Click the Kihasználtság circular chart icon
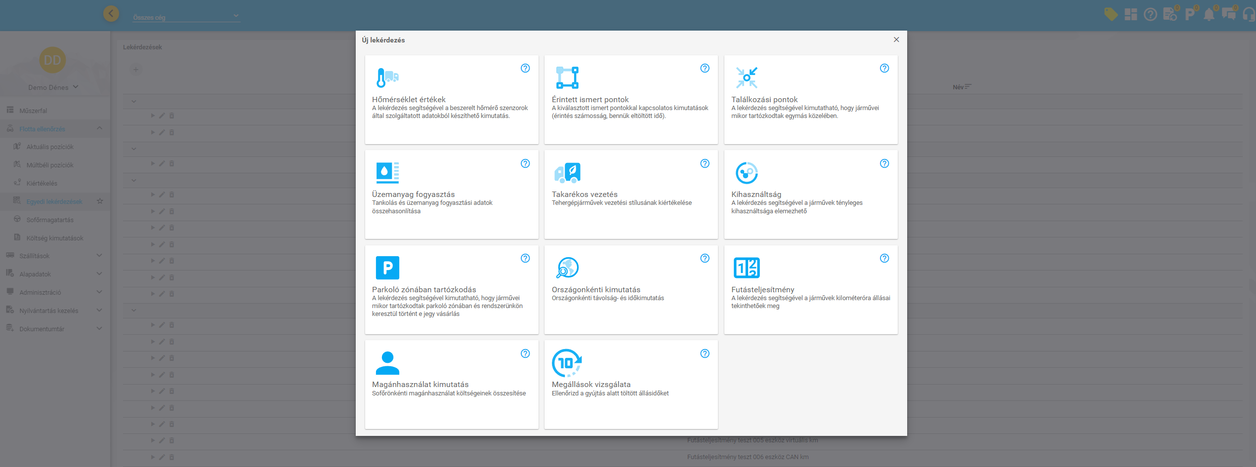The image size is (1256, 467). pos(746,172)
